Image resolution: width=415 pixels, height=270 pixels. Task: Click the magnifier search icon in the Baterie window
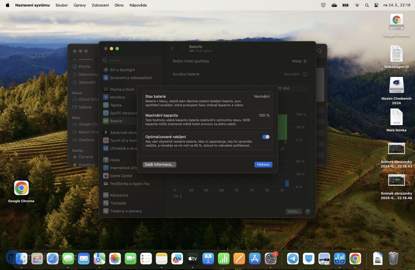[x=319, y=51]
